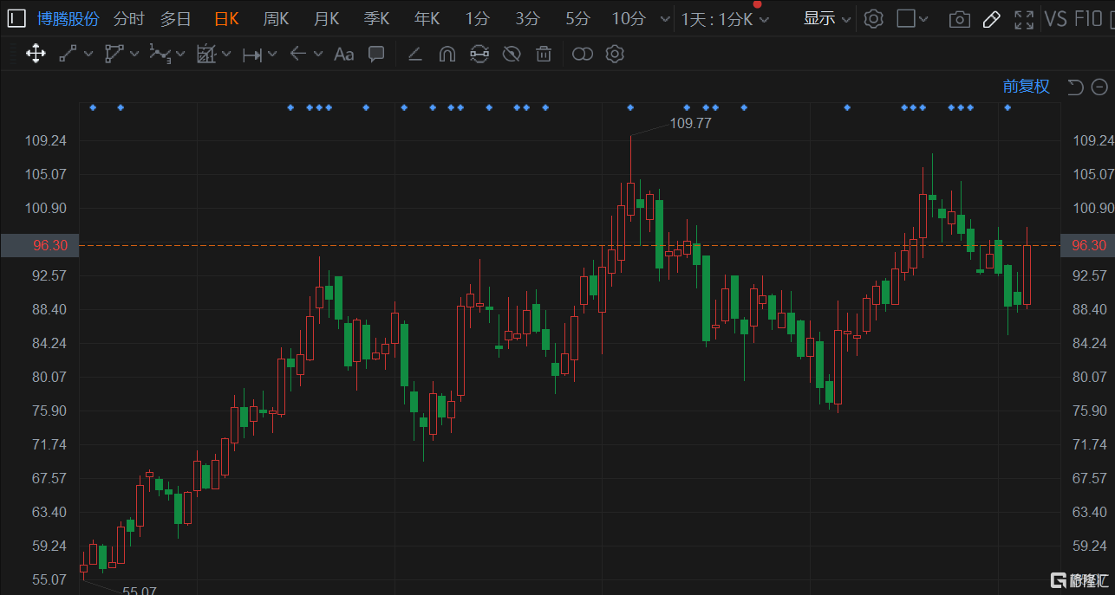Click the VS compare button
The image size is (1115, 595).
(1056, 19)
